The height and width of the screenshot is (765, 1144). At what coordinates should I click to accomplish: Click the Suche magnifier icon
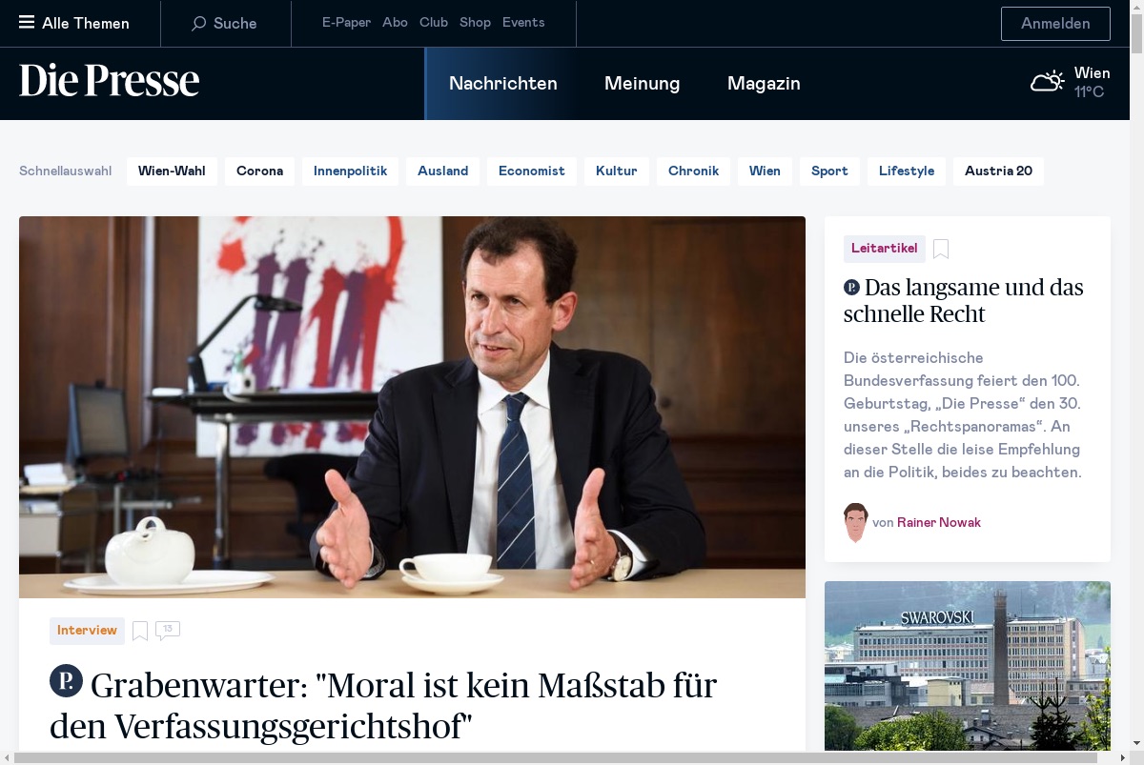[x=198, y=23]
